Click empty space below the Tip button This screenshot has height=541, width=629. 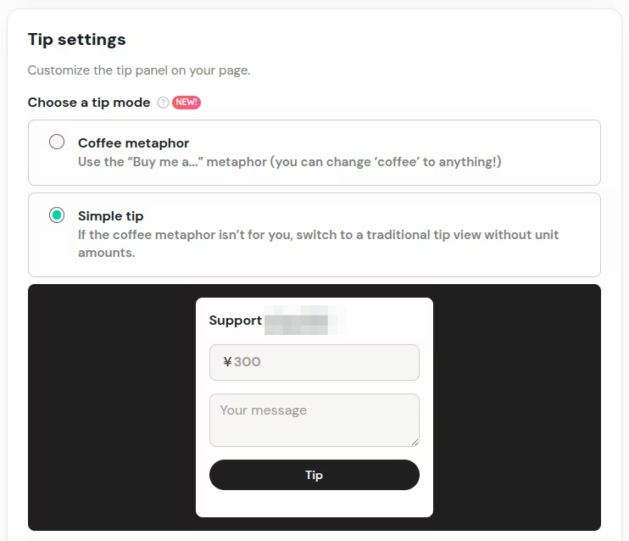coord(314,504)
